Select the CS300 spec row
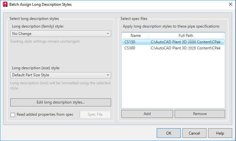The width and height of the screenshot is (236, 141). pyautogui.click(x=130, y=48)
